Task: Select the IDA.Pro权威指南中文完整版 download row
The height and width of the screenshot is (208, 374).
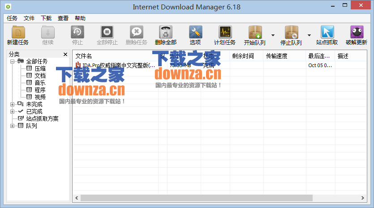Action: click(x=219, y=65)
